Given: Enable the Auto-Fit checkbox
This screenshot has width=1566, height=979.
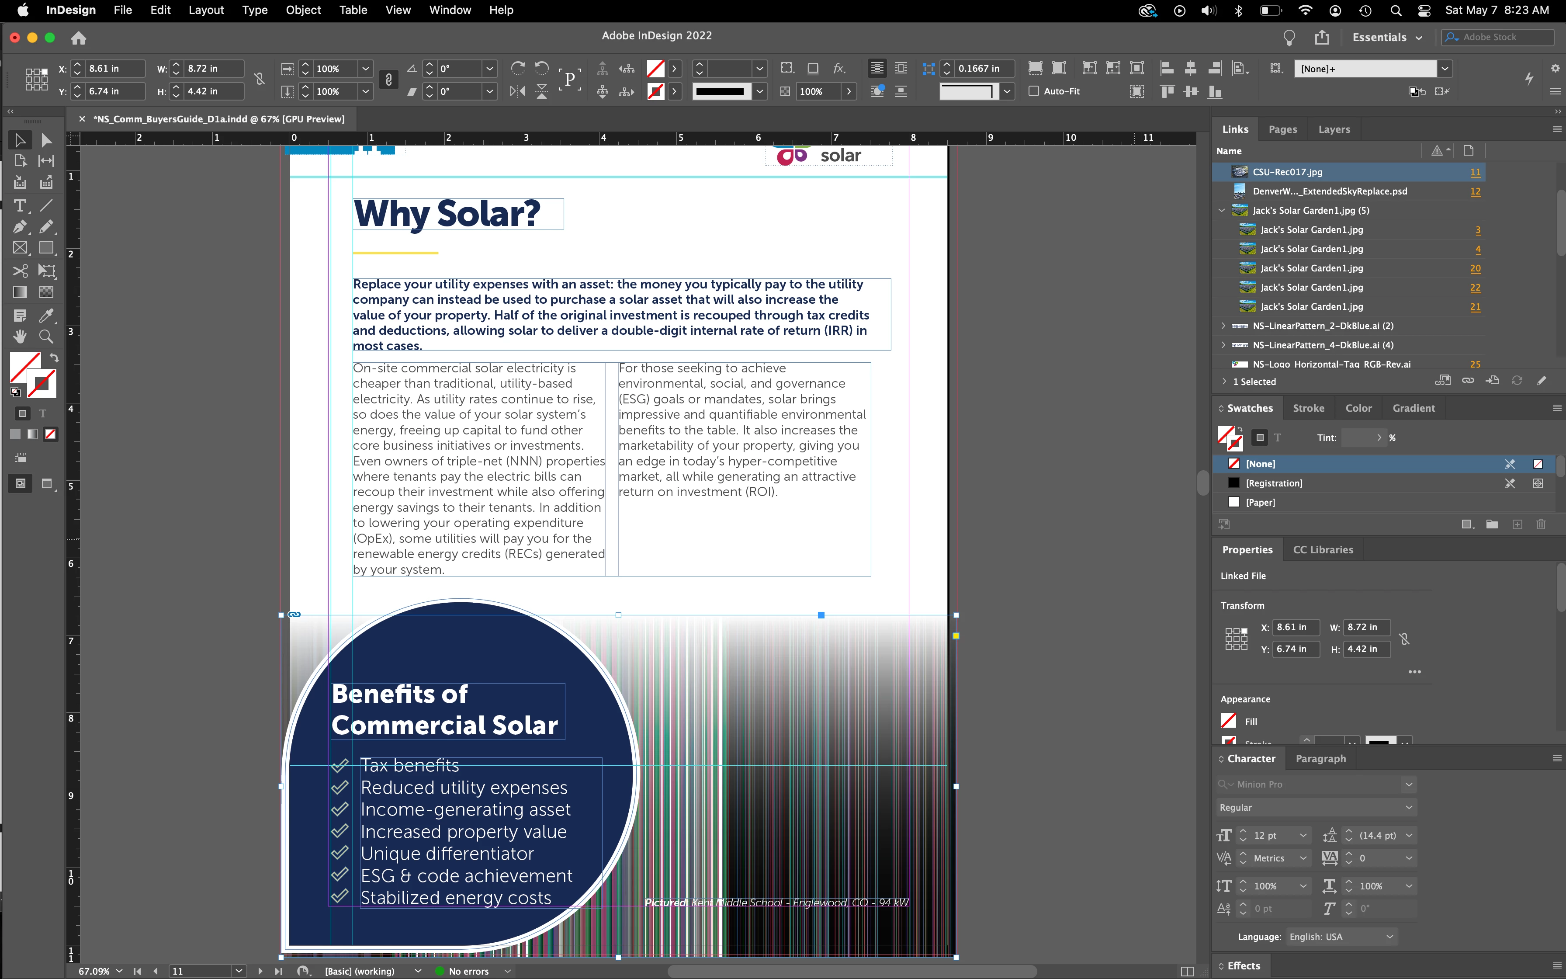Looking at the screenshot, I should pyautogui.click(x=1034, y=91).
